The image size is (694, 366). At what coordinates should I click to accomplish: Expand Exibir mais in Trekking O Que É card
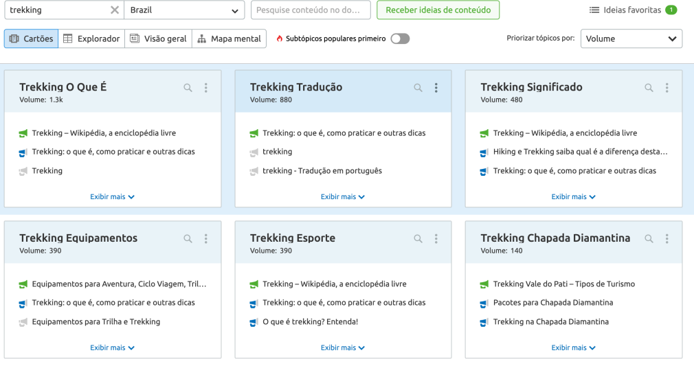113,196
